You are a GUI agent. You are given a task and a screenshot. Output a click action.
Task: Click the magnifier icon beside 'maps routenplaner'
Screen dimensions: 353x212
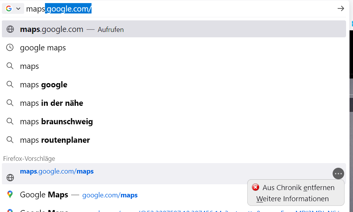pyautogui.click(x=10, y=140)
